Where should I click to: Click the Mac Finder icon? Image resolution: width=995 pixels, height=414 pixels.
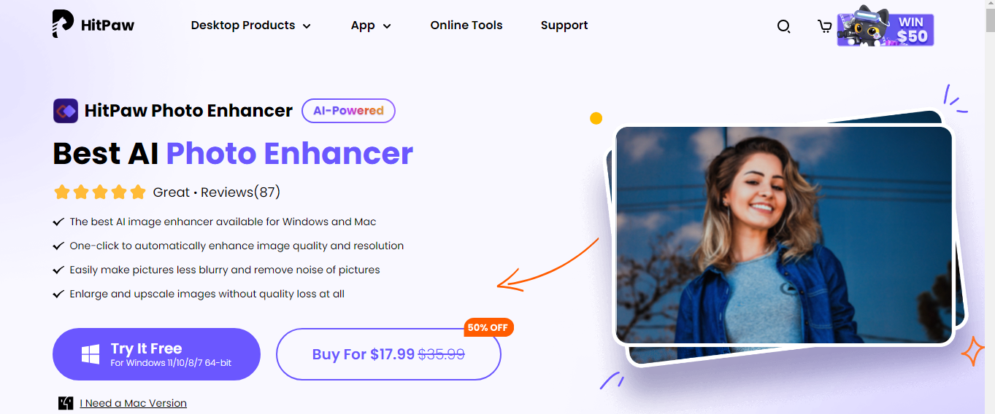pyautogui.click(x=66, y=403)
